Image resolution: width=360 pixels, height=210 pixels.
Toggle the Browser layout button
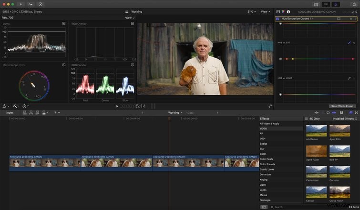coord(316,4)
